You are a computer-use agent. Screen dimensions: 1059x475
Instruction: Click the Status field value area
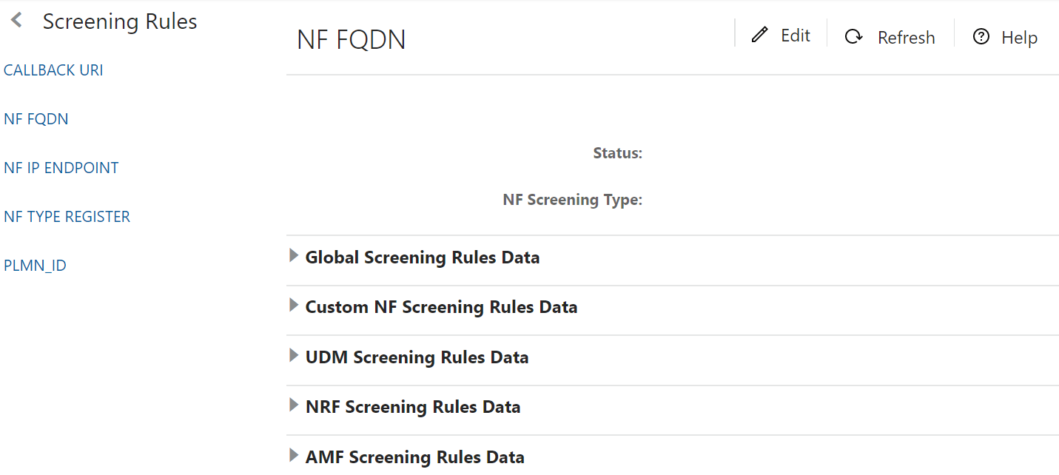point(681,153)
